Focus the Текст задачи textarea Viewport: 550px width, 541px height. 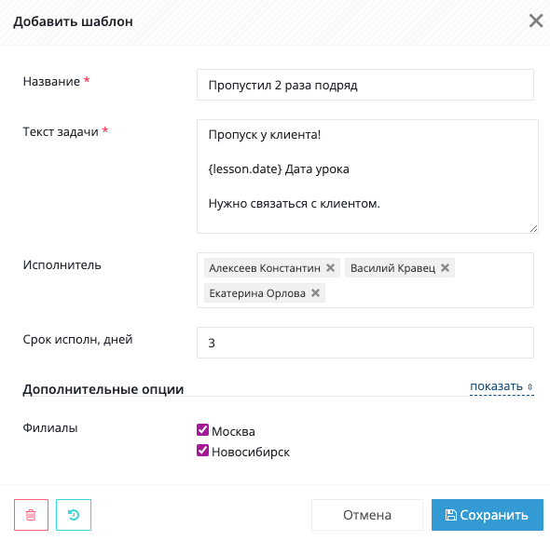coord(367,176)
